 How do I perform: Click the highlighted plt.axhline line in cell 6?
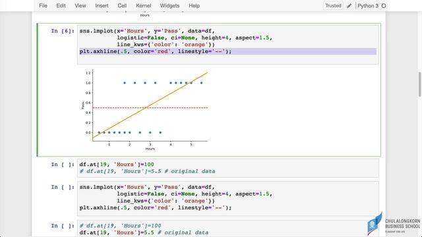tap(227, 51)
